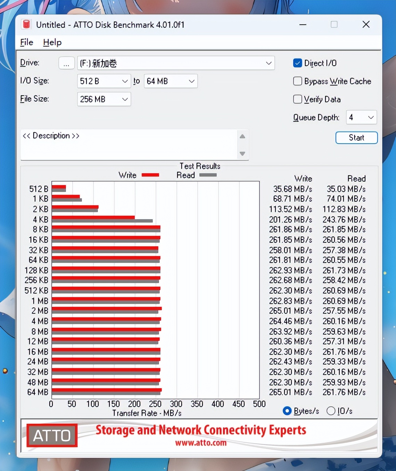Viewport: 396px width, 471px height.
Task: Expand the Drive (F:) dropdown
Action: (x=176, y=63)
